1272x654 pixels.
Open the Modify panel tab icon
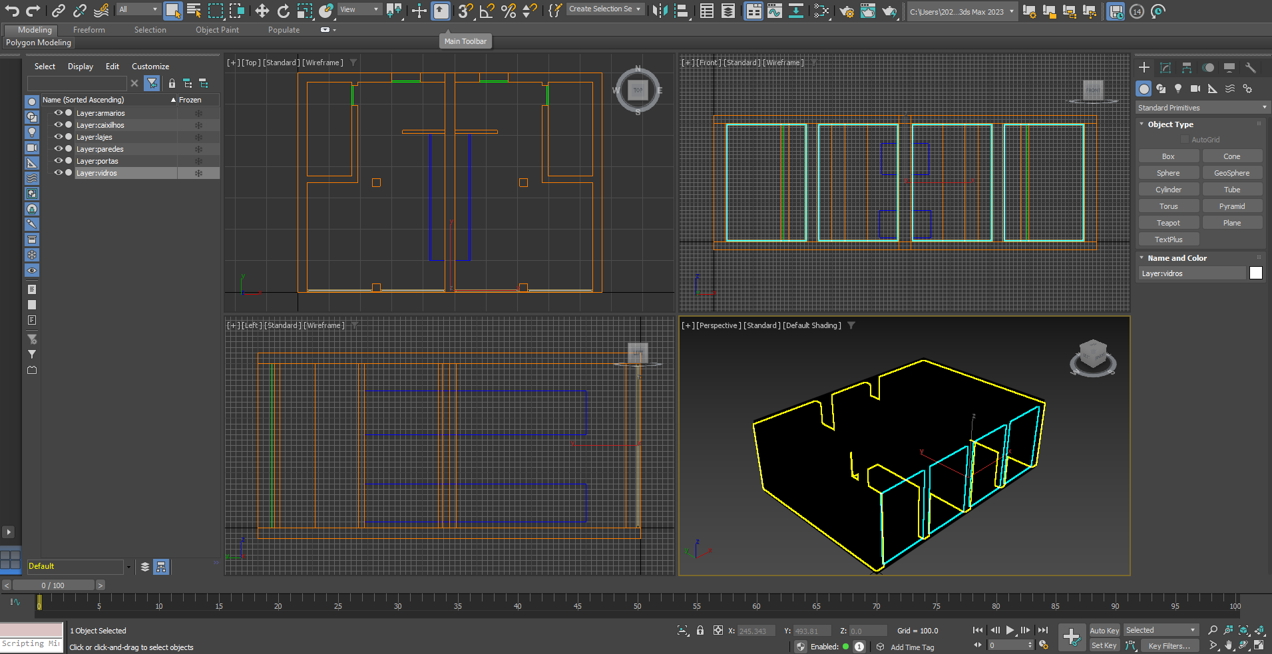(1166, 68)
